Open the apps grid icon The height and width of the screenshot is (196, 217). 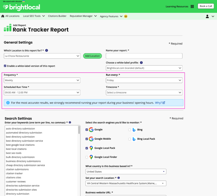192,7
